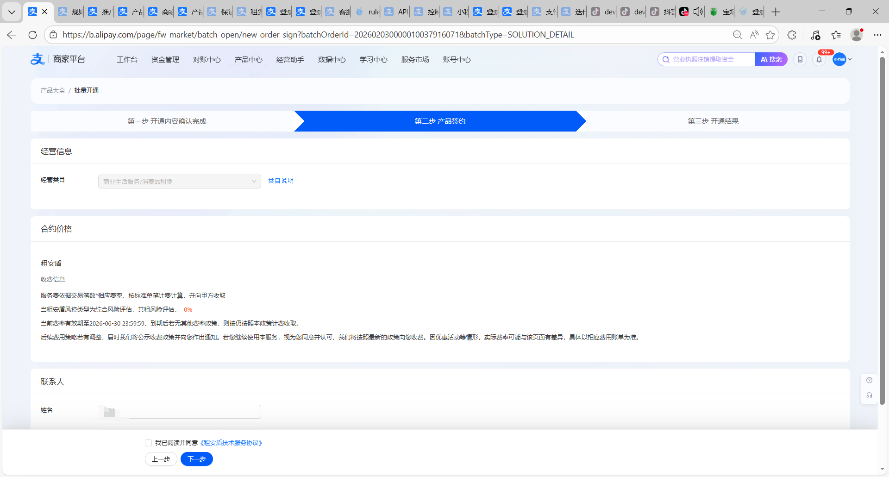Image resolution: width=889 pixels, height=477 pixels.
Task: Open browser extensions puzzle icon
Action: tap(792, 35)
